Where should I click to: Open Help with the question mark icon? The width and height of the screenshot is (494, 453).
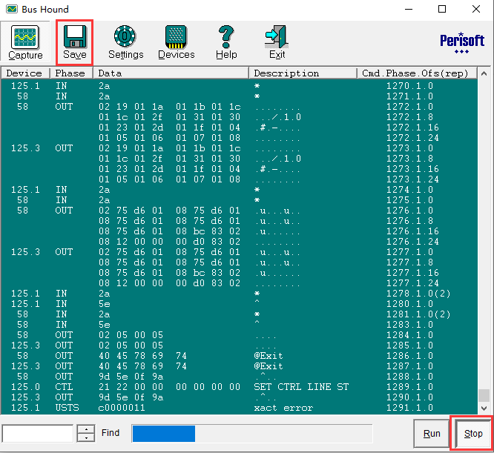(x=226, y=42)
